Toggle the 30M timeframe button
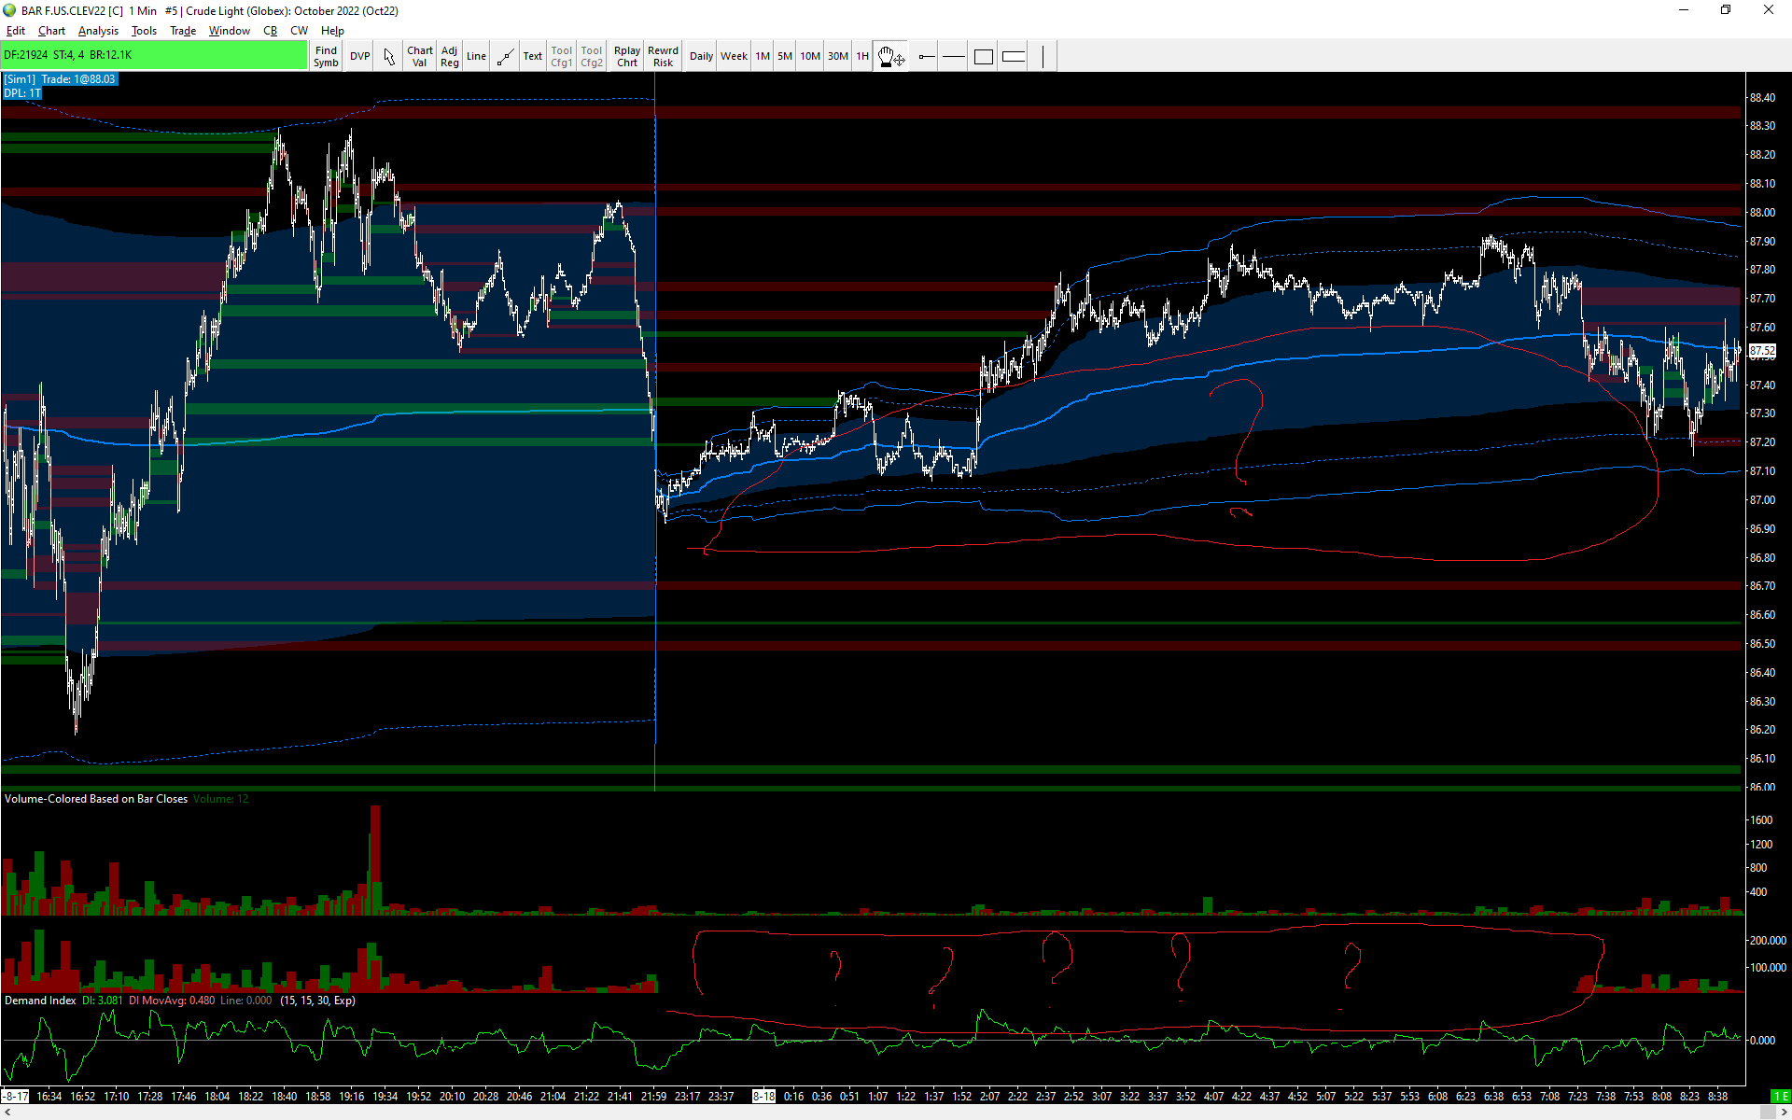Image resolution: width=1792 pixels, height=1120 pixels. click(x=837, y=57)
